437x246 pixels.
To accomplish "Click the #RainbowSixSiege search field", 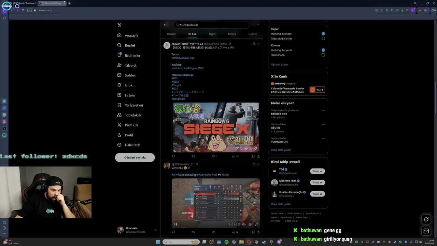I will tap(212, 25).
